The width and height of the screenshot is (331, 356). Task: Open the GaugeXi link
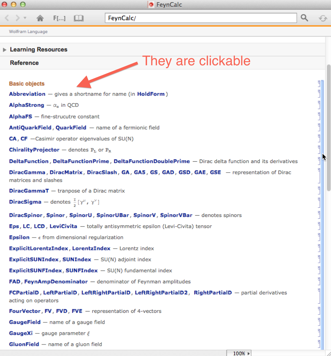click(x=21, y=334)
